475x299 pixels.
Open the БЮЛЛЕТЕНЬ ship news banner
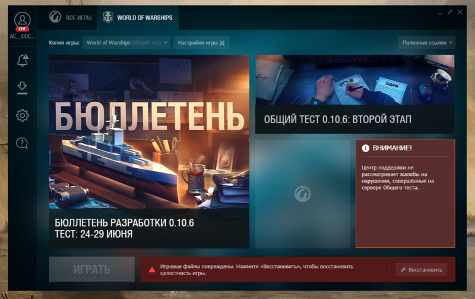pos(149,132)
